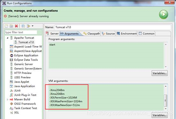The height and width of the screenshot is (119, 176).
Task: Delete selected launch configuration via red X
Action: [x=16, y=26]
